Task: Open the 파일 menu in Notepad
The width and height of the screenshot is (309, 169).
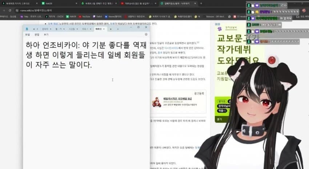Action: coord(27,35)
